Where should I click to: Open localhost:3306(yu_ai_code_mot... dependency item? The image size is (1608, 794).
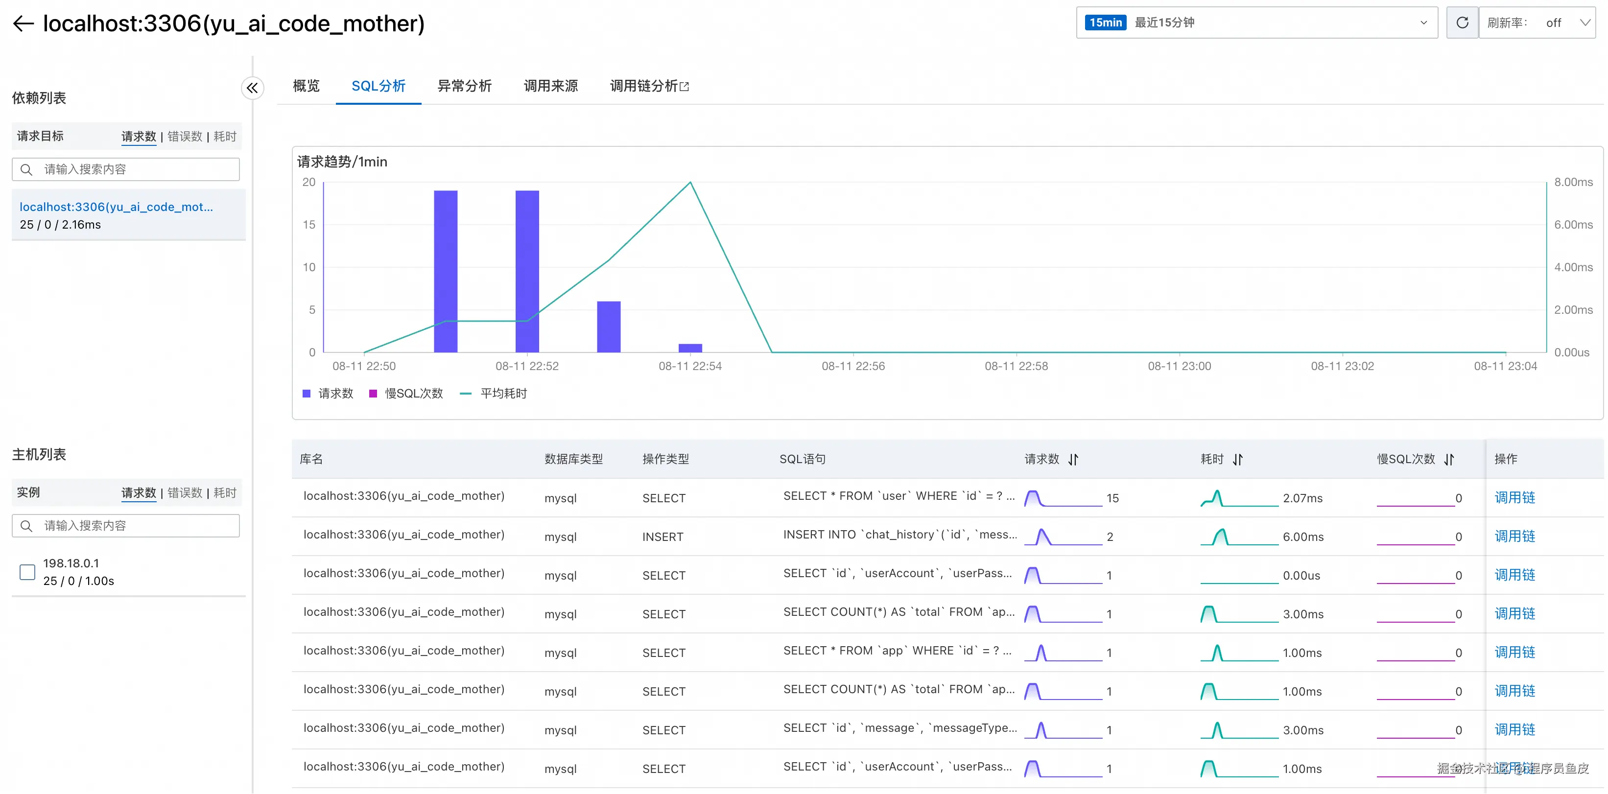pyautogui.click(x=116, y=207)
